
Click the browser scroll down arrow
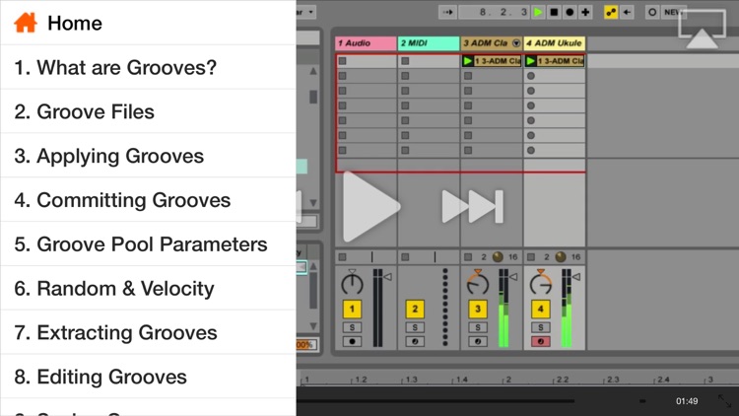coord(313,203)
